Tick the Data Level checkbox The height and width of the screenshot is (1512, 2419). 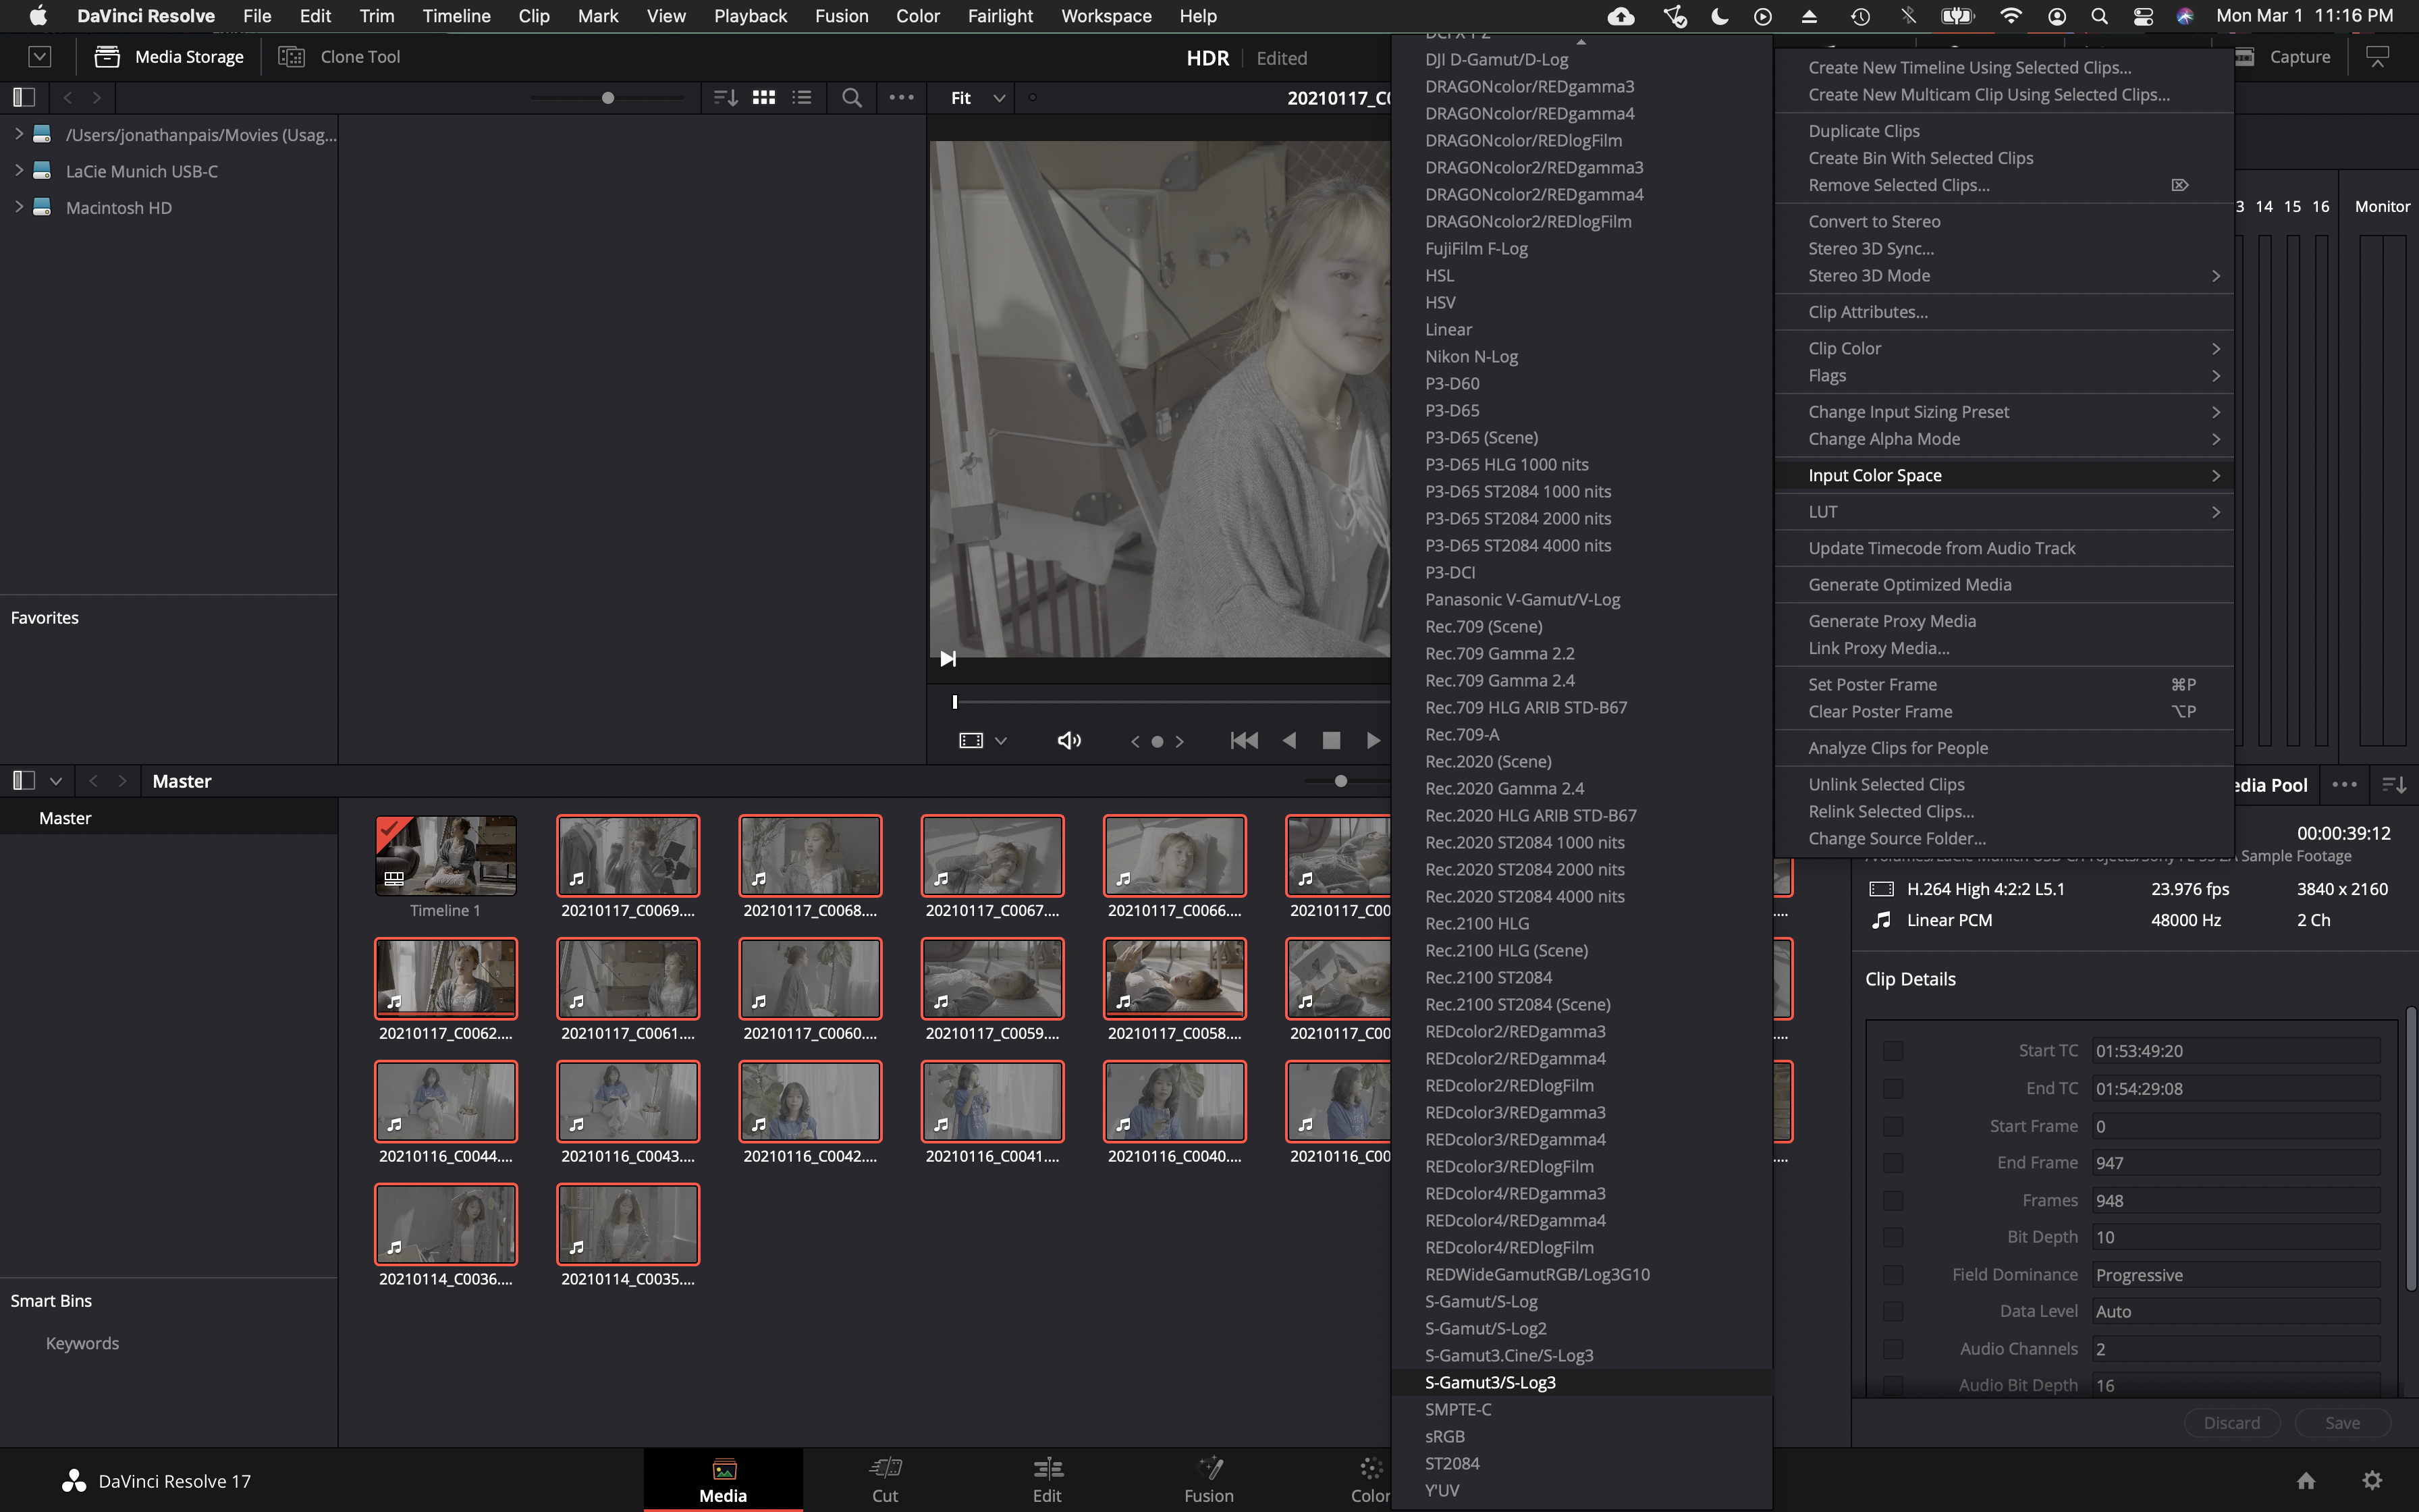[x=1893, y=1311]
